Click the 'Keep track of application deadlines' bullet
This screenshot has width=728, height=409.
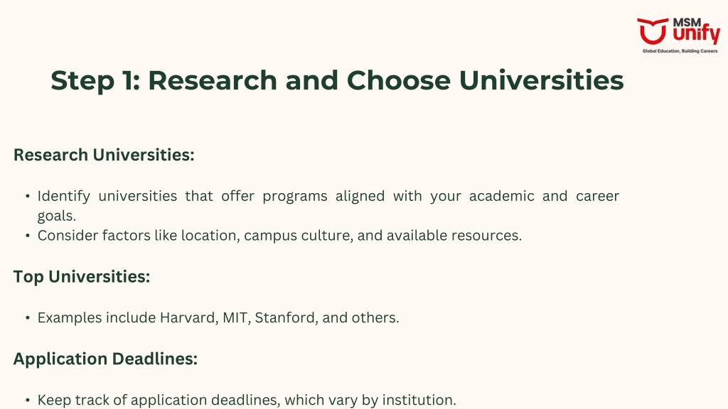pos(247,400)
